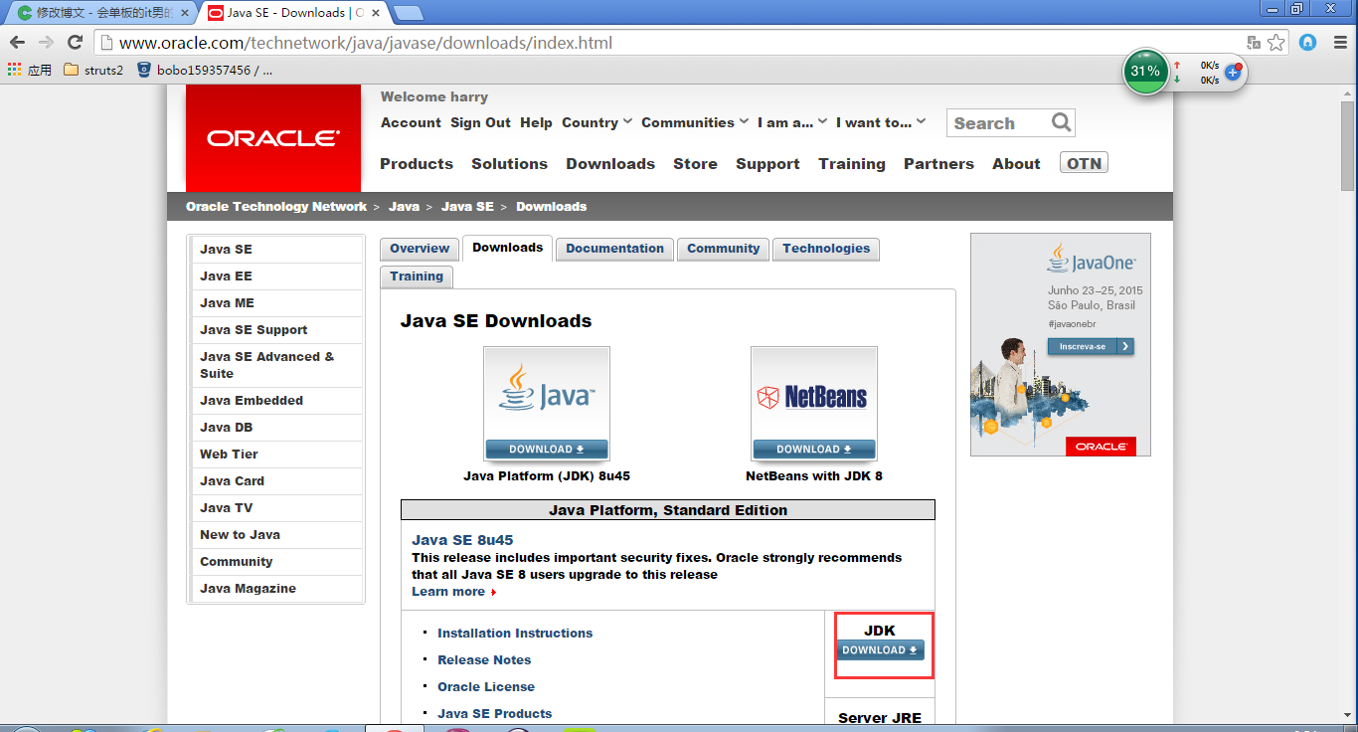1358x732 pixels.
Task: Open a new browser tab
Action: click(408, 13)
